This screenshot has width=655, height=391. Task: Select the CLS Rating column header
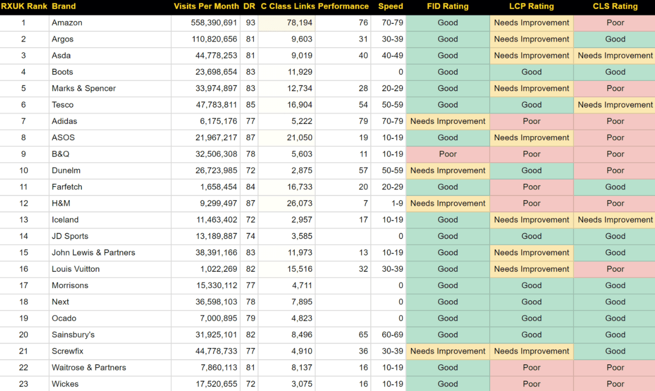(615, 7)
